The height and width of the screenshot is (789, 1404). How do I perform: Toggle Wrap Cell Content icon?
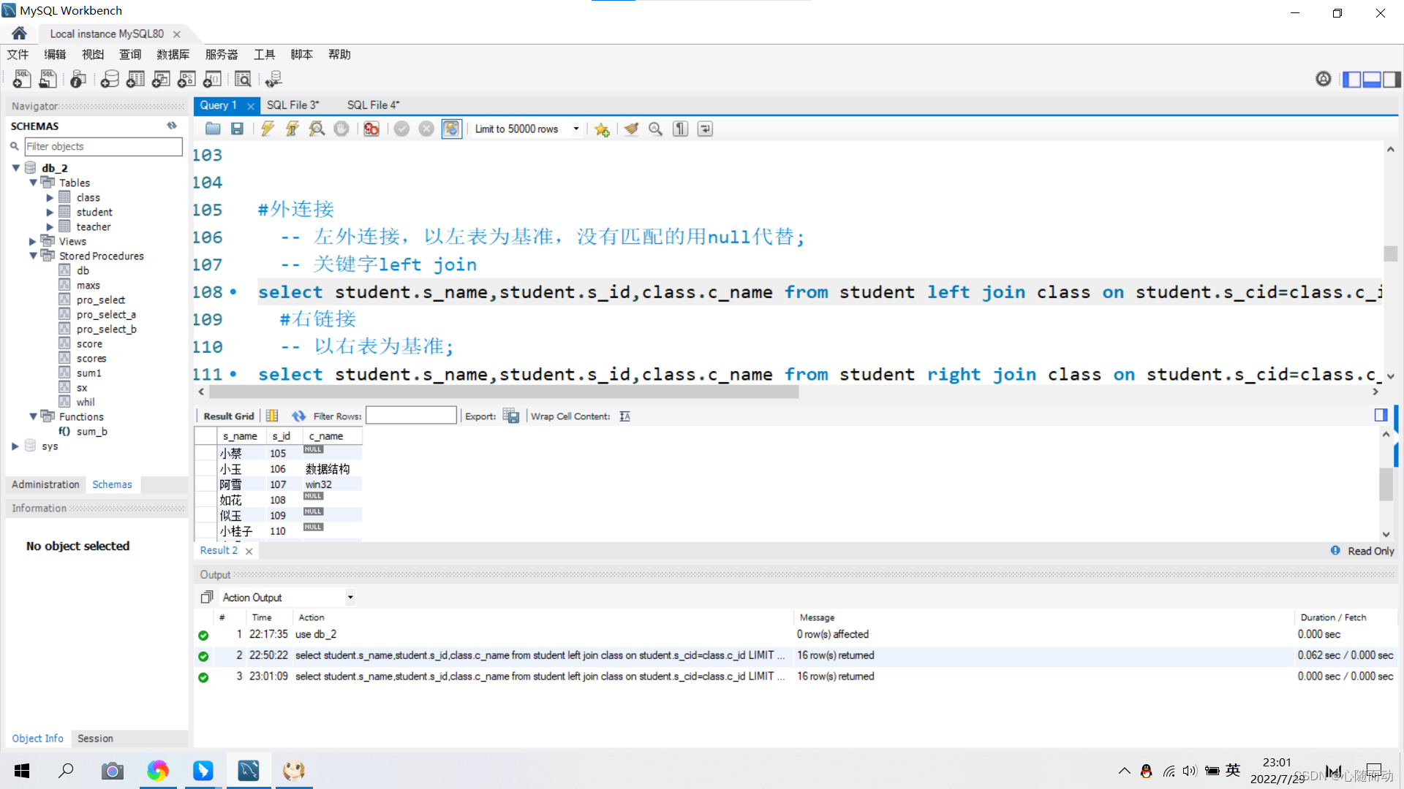(624, 416)
